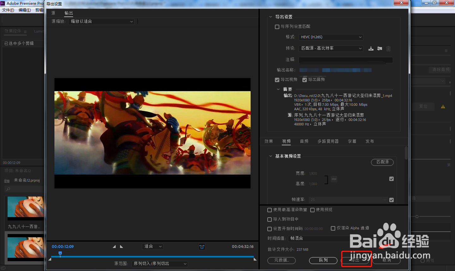This screenshot has width=455, height=271.
Task: Click the export preview video frame
Action: coord(152,133)
